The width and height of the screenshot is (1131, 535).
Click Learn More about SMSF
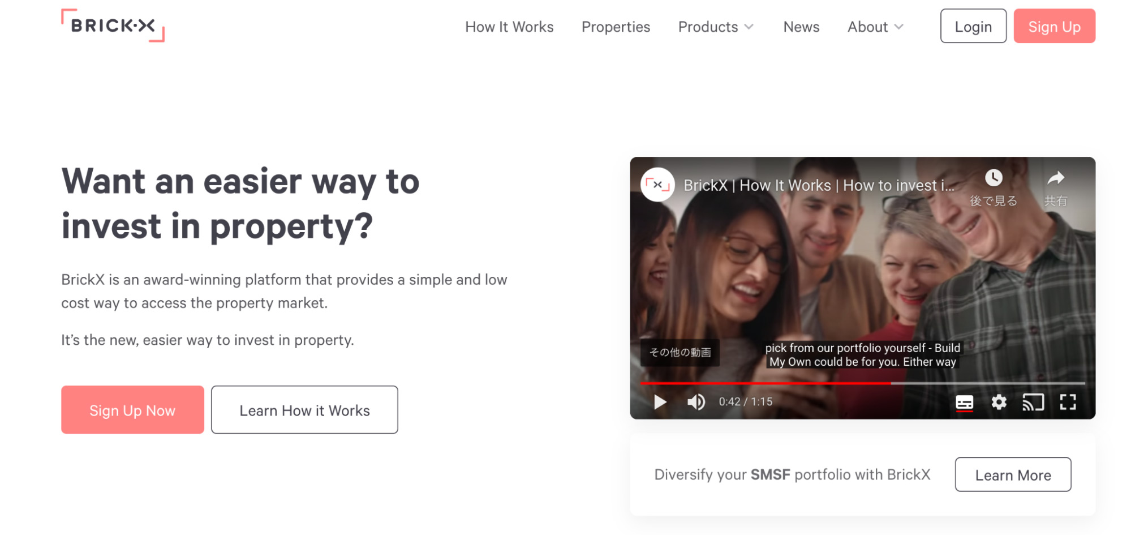1013,474
